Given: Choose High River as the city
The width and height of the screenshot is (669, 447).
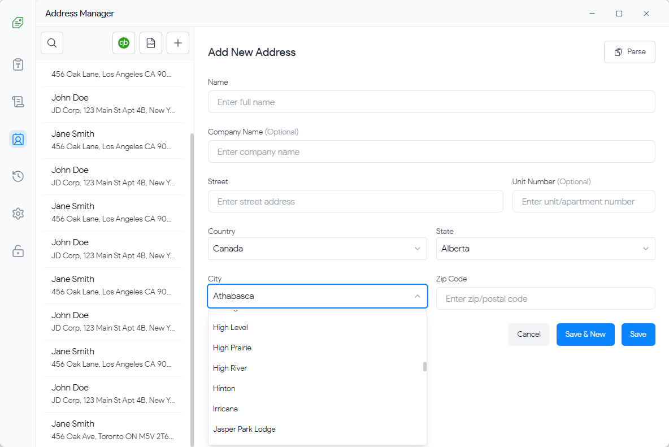Looking at the screenshot, I should 230,368.
